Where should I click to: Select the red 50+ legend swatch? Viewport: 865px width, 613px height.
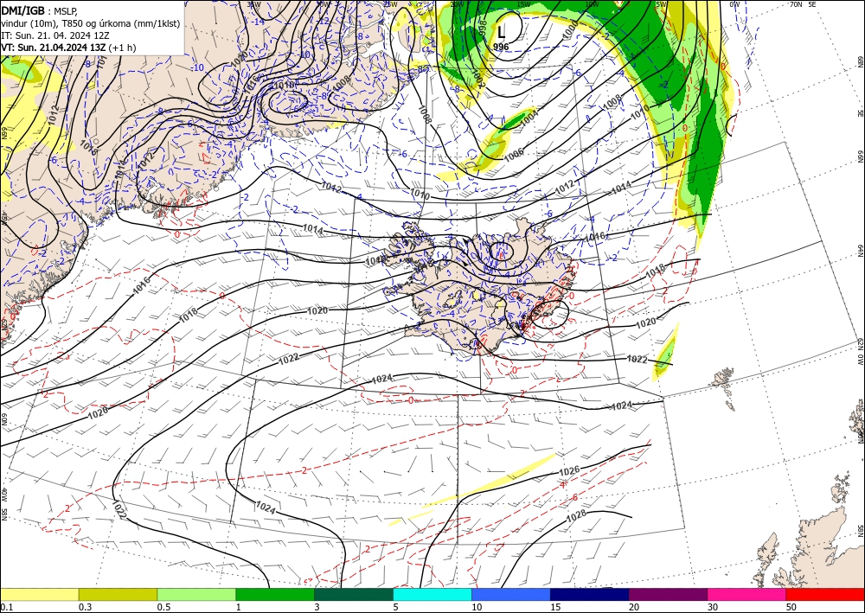click(x=825, y=594)
